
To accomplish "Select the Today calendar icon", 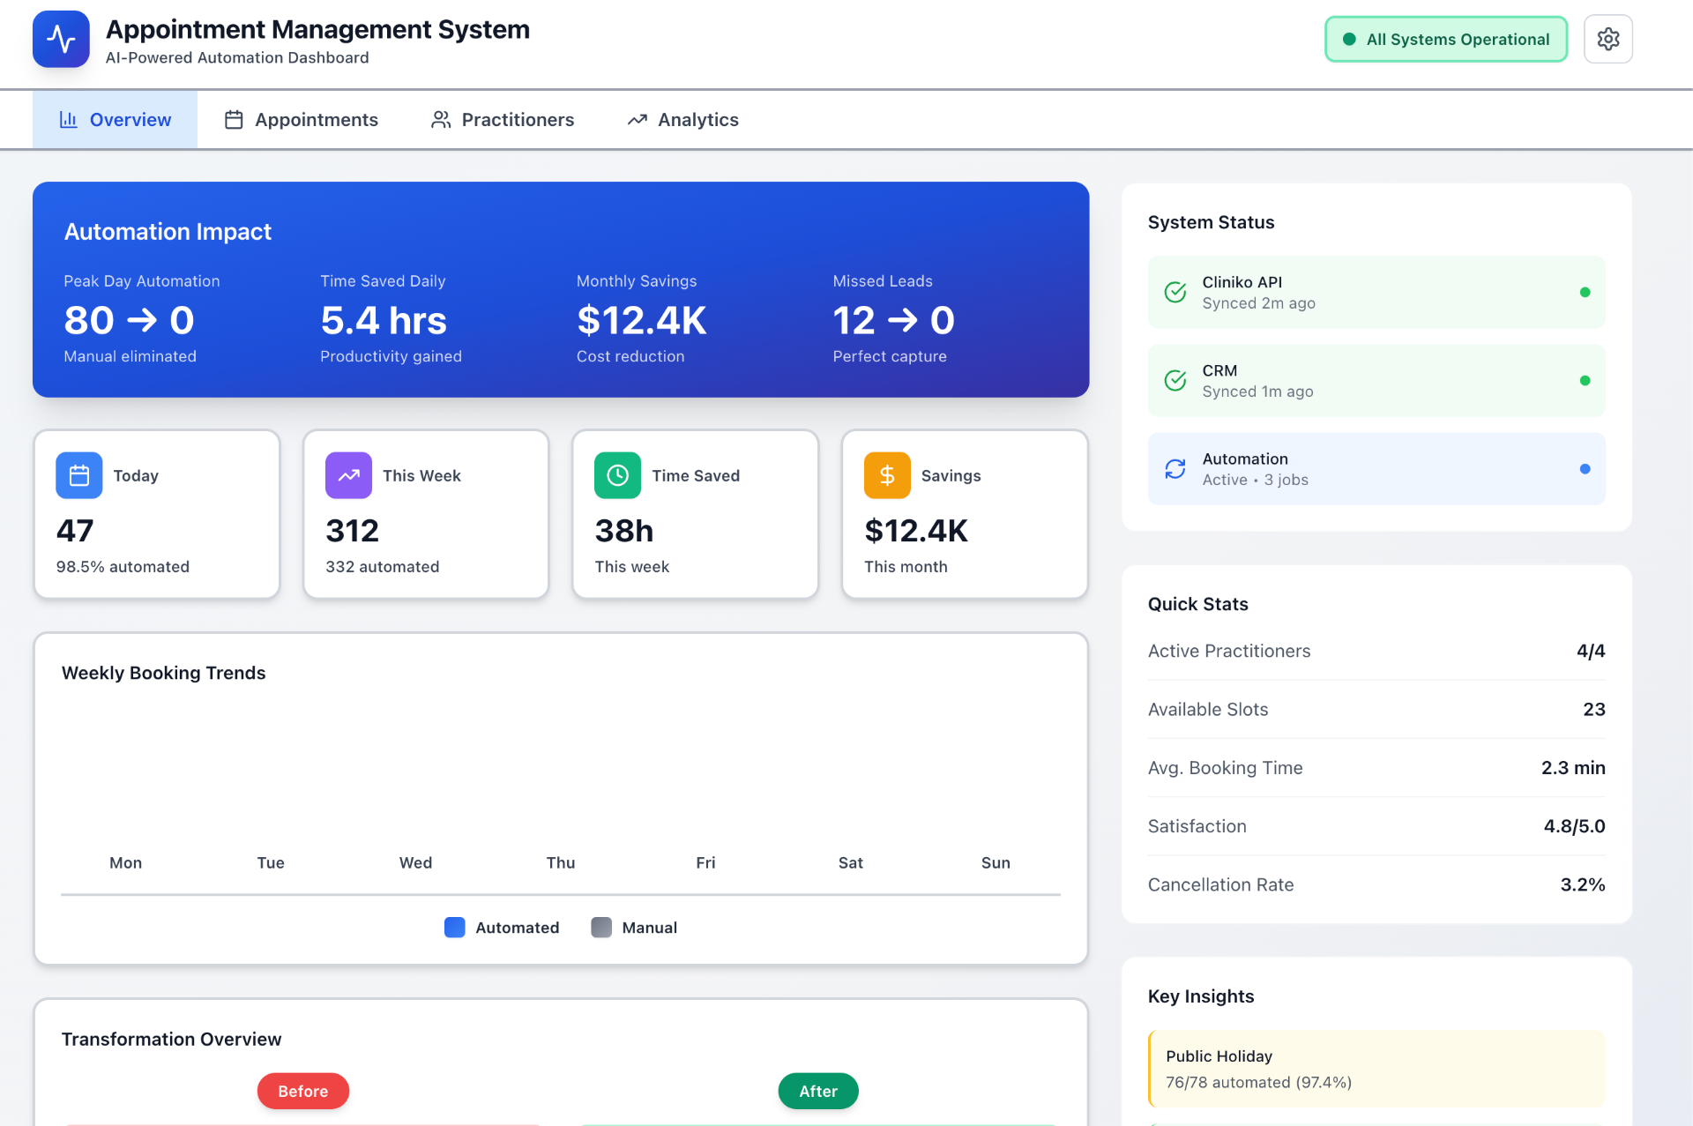I will coord(78,475).
